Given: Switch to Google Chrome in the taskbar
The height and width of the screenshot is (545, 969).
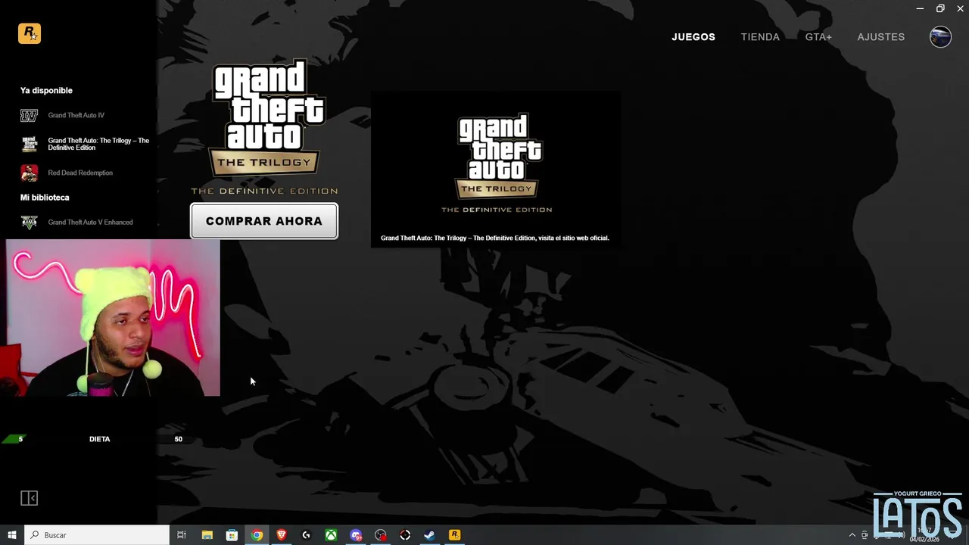Looking at the screenshot, I should [257, 535].
